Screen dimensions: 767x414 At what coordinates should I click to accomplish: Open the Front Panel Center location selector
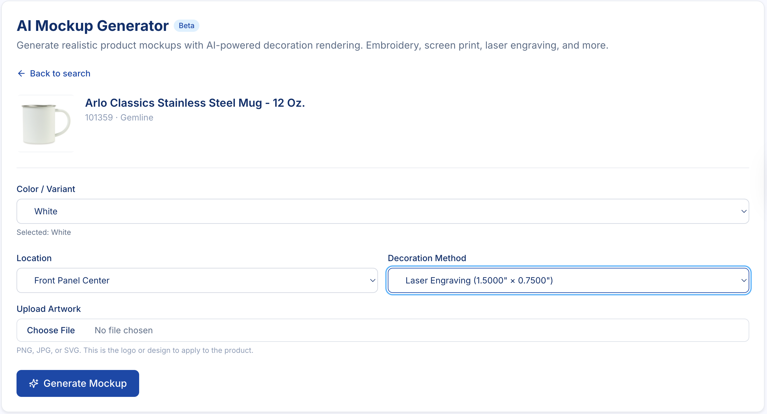(x=197, y=280)
